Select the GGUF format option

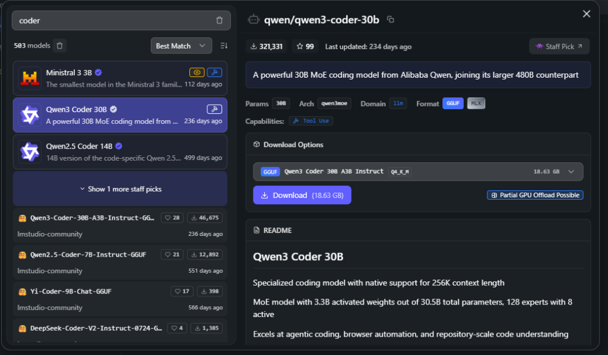coord(453,104)
